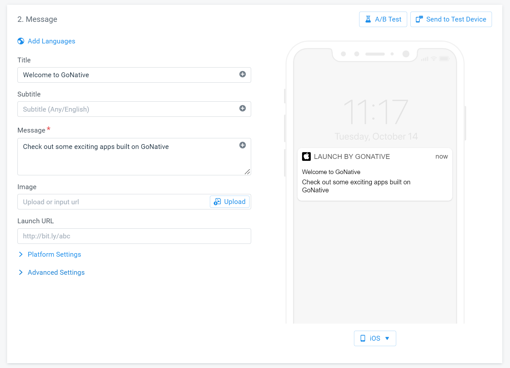
Task: Select the notification preview card
Action: coord(375,174)
